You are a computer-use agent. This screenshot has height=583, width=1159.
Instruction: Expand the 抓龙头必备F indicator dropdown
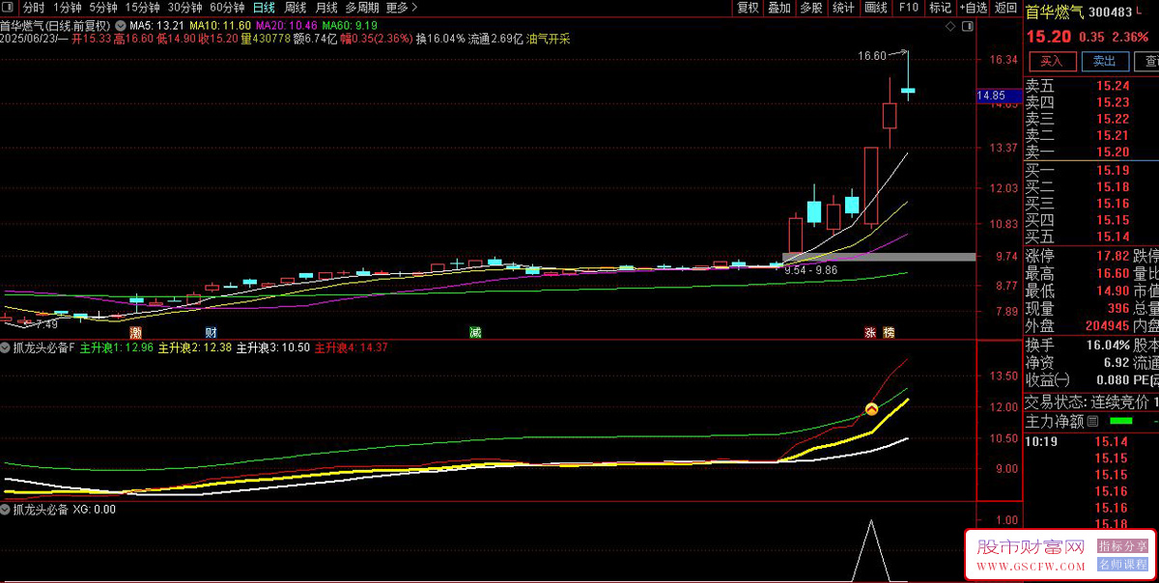pyautogui.click(x=7, y=347)
